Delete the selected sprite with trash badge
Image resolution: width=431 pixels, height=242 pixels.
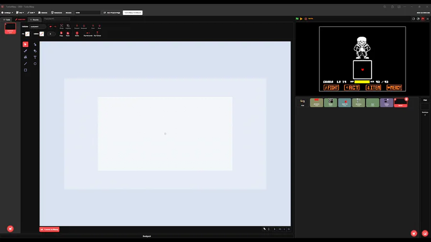406,99
